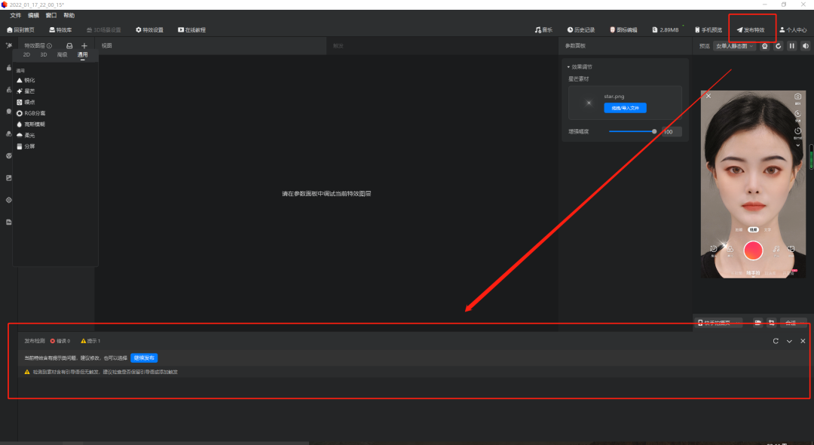
Task: Open the 女单人静态图 preview source dropdown
Action: click(x=734, y=46)
